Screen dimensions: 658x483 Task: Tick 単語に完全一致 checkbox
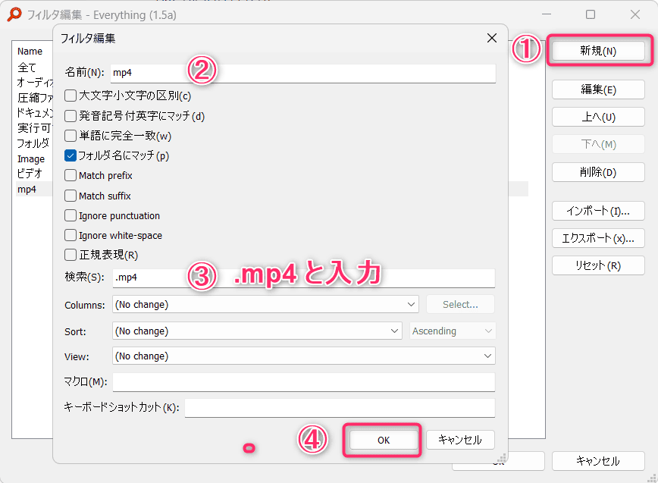[x=70, y=136]
